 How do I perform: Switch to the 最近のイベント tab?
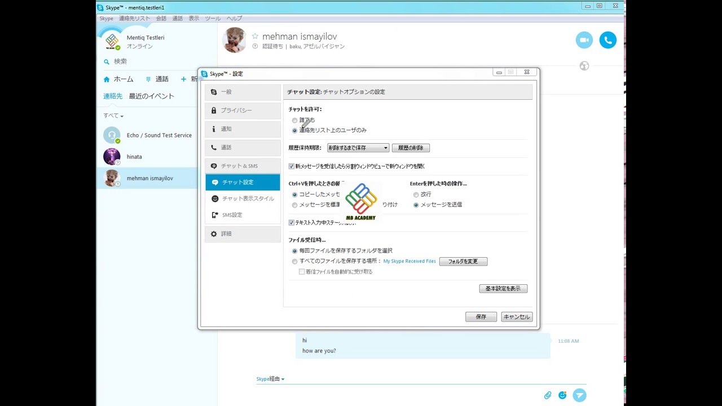[x=151, y=96]
